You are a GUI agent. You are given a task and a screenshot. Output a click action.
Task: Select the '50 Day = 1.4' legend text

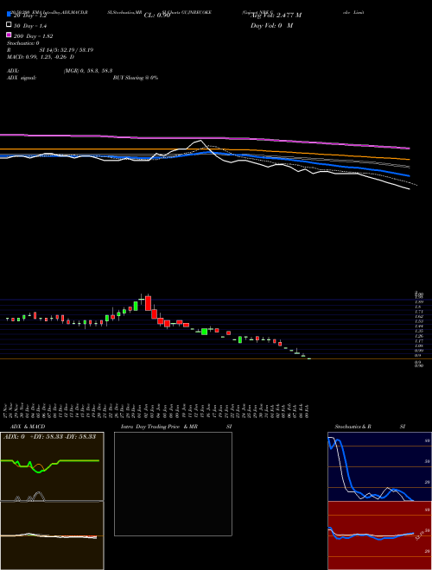point(30,26)
